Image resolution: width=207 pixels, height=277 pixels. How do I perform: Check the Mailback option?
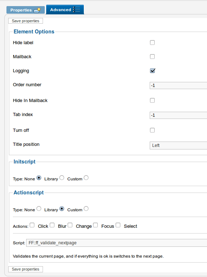(153, 56)
